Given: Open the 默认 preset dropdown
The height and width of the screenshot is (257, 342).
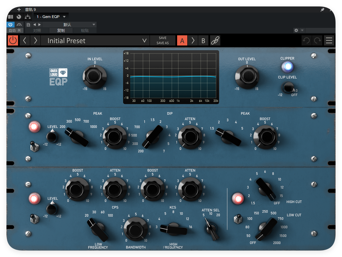Looking at the screenshot, I should 69,24.
